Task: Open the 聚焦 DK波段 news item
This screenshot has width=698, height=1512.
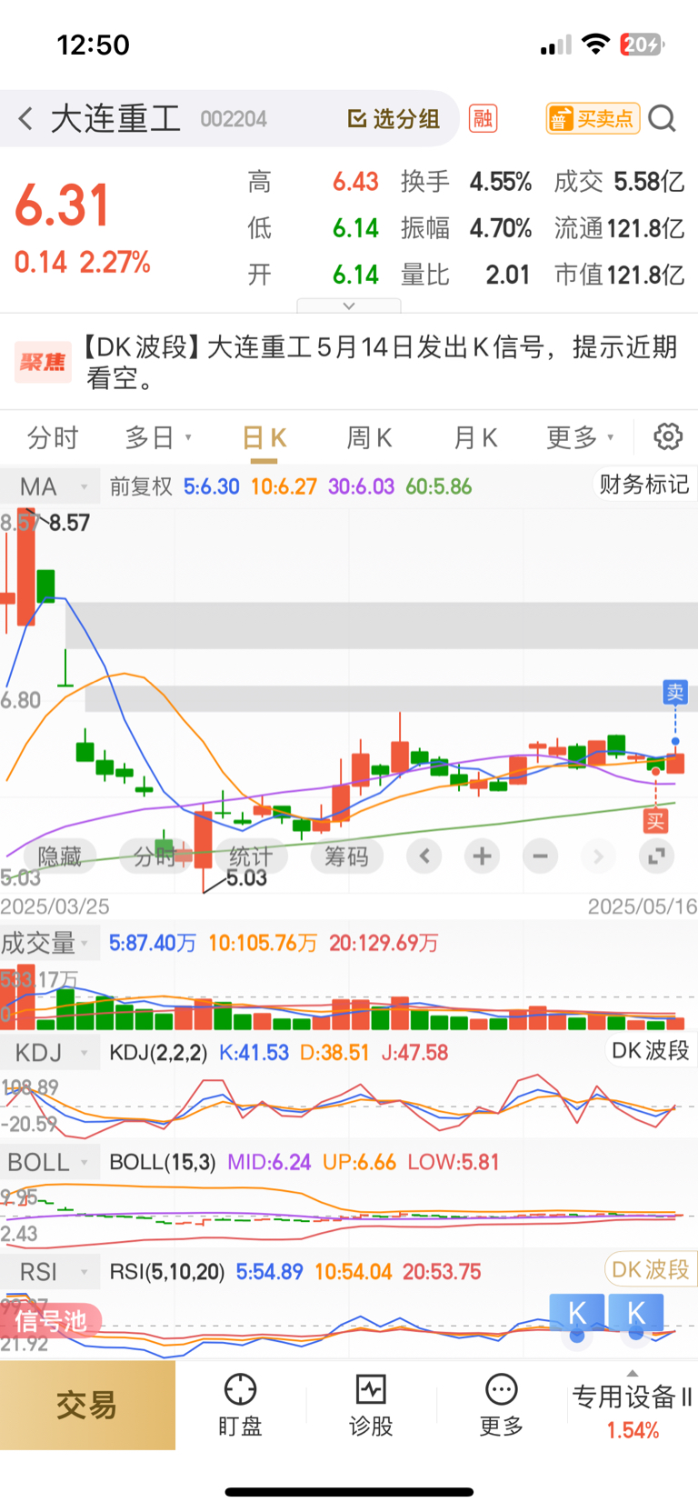Action: point(349,362)
